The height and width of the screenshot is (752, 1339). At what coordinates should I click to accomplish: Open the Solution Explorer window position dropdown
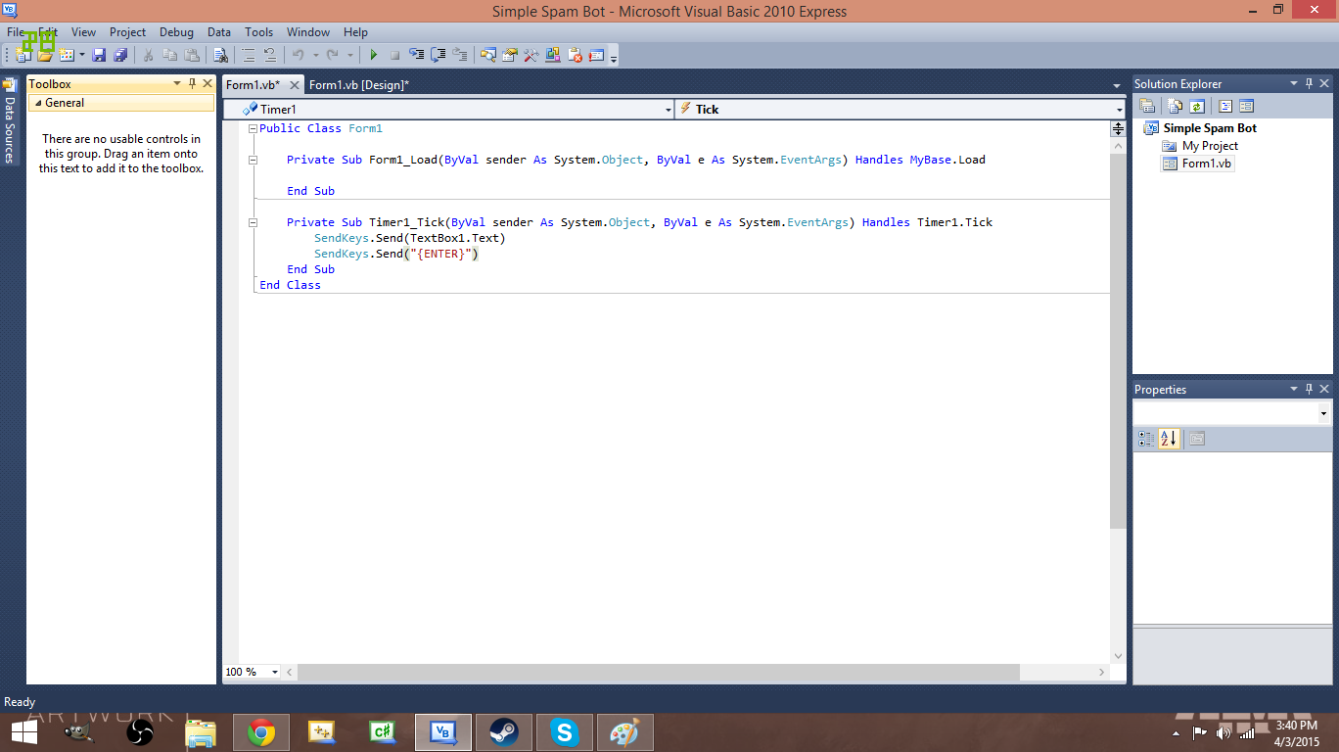pos(1294,84)
